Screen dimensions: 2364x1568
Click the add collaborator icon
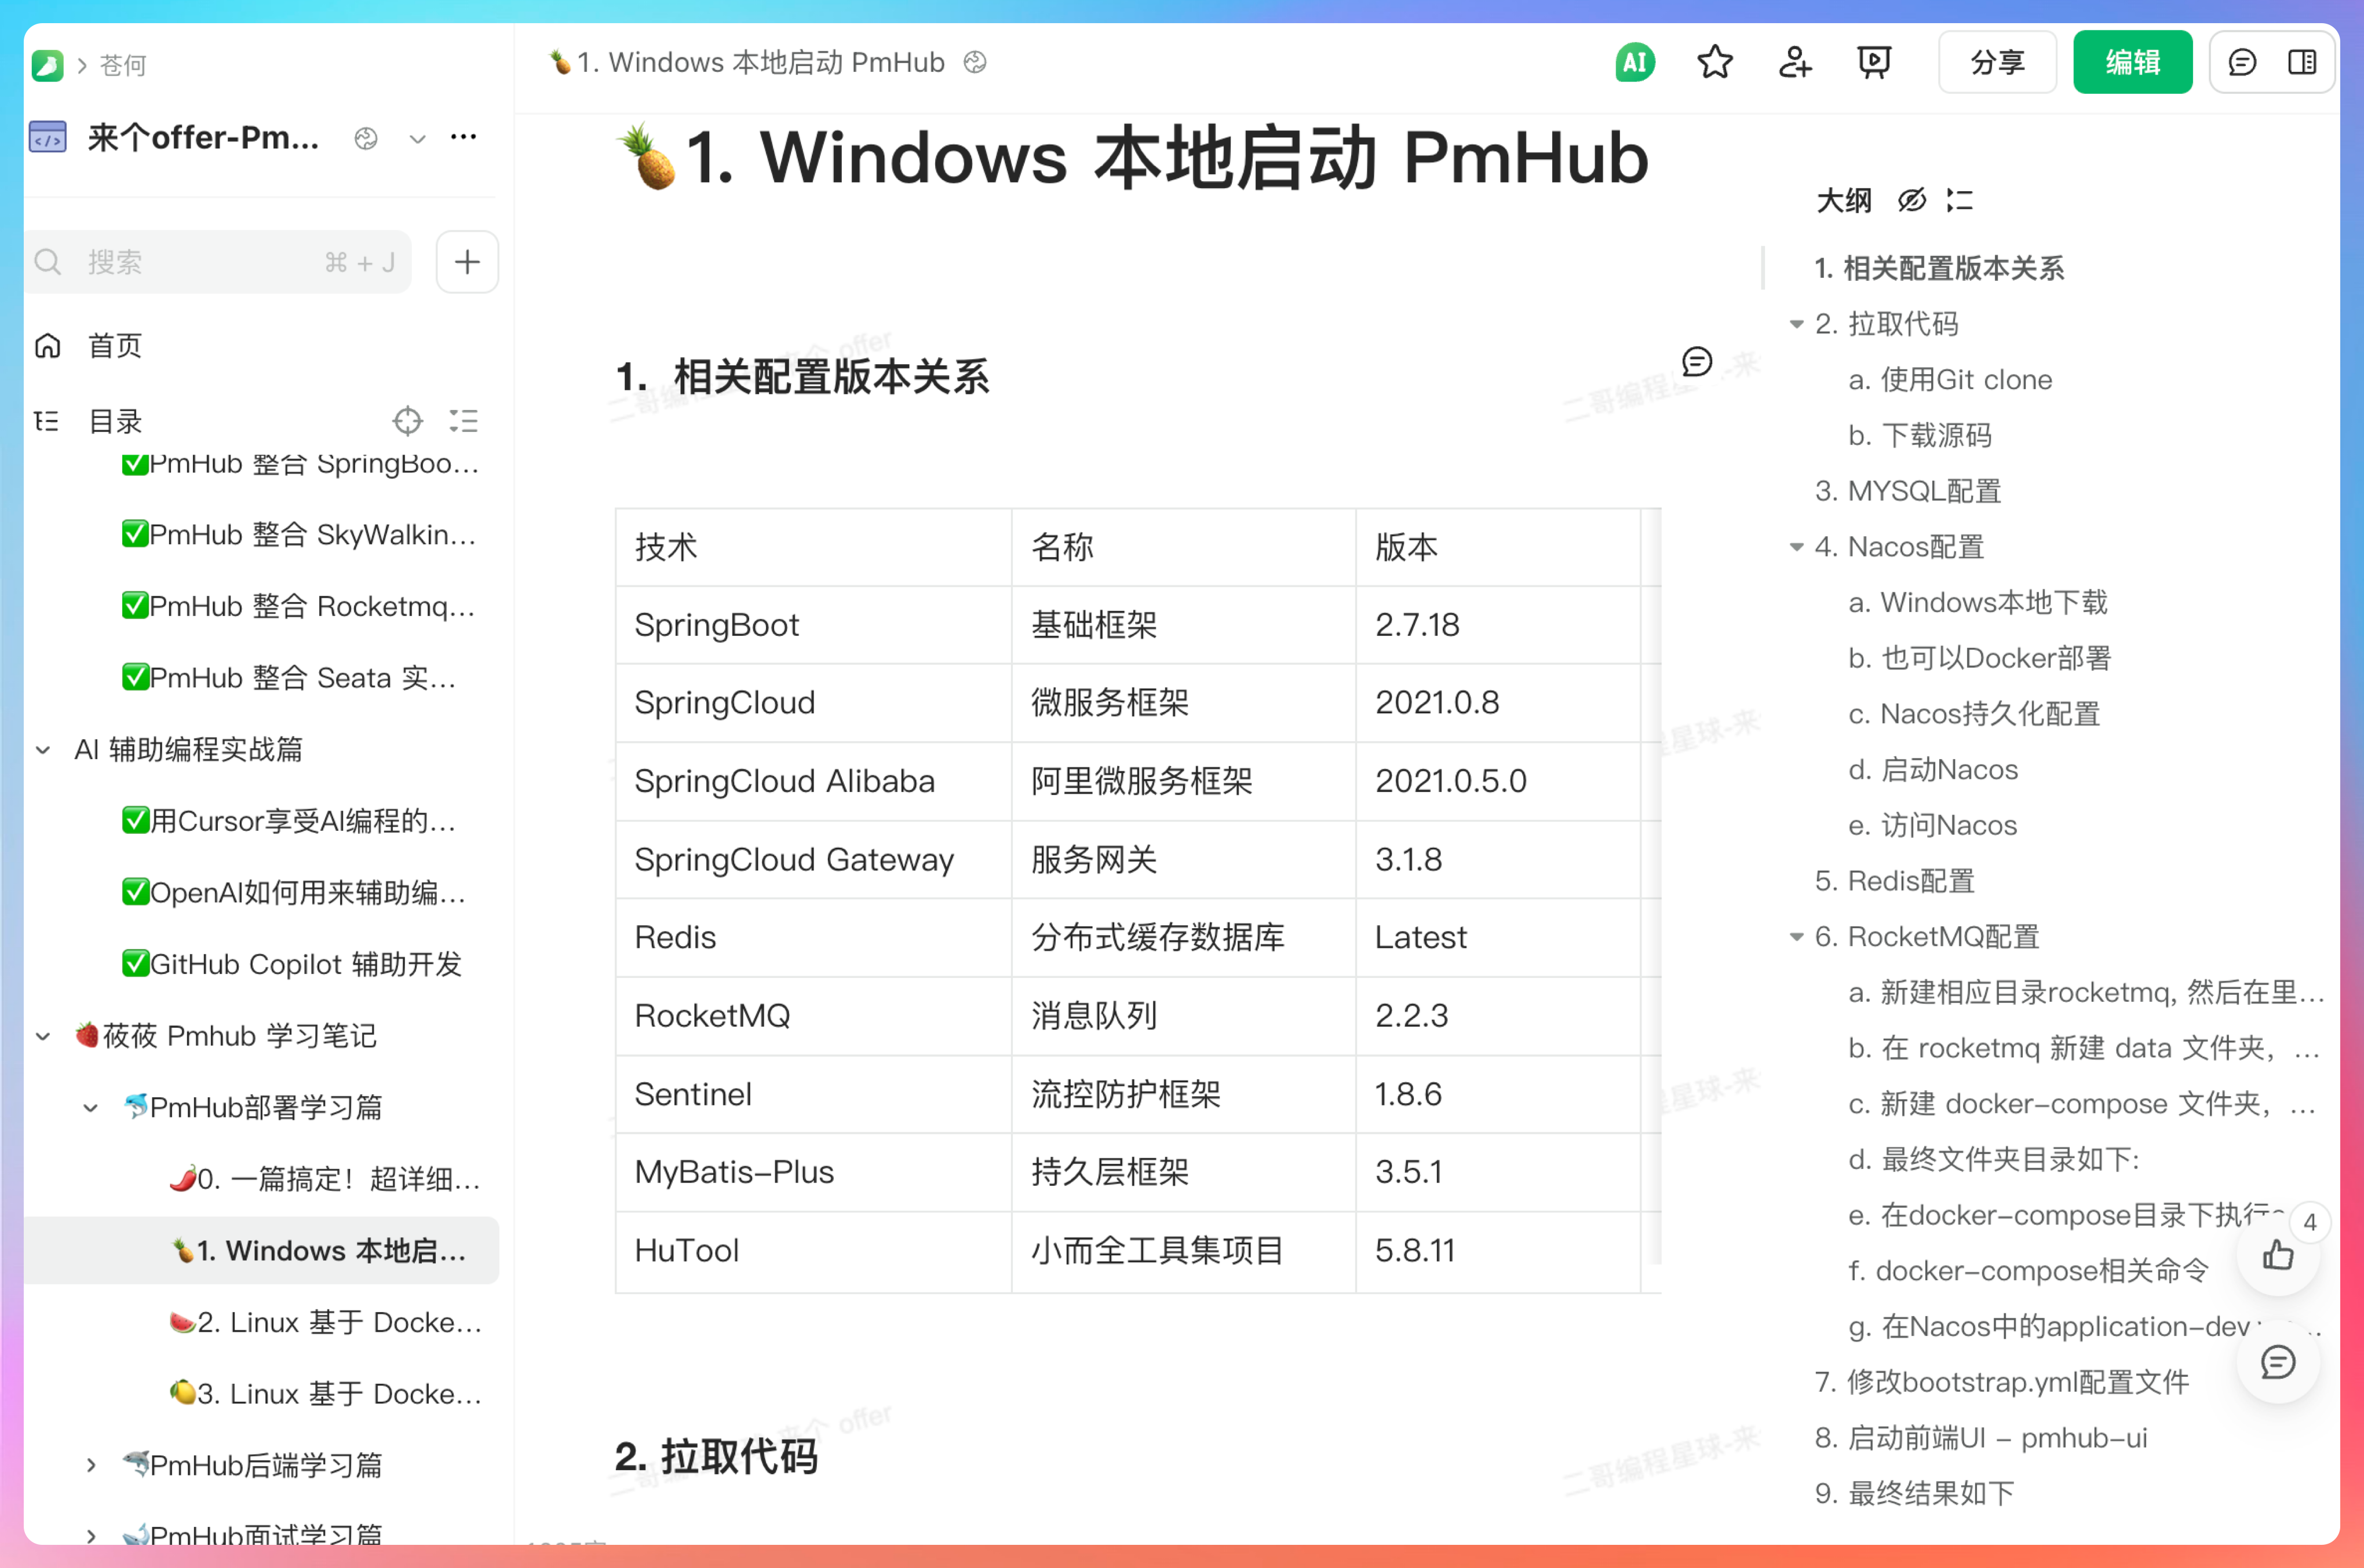coord(1795,63)
